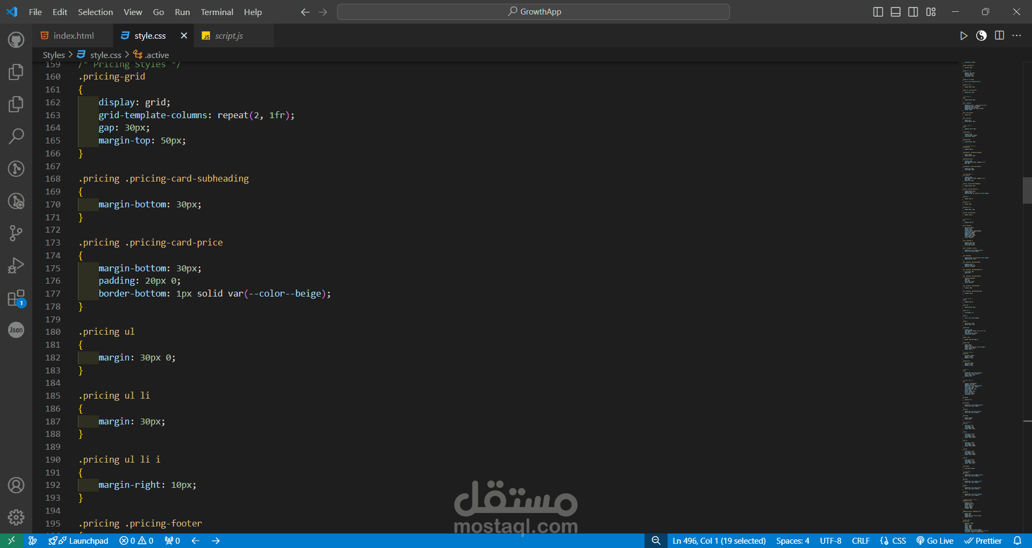The image size is (1032, 548).
Task: Run the file with the play icon
Action: [x=964, y=35]
